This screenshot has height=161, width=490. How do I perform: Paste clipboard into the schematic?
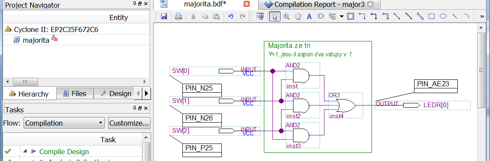point(216,17)
